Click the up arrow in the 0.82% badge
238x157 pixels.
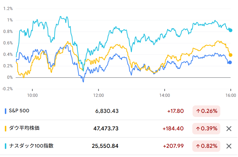coord(198,146)
